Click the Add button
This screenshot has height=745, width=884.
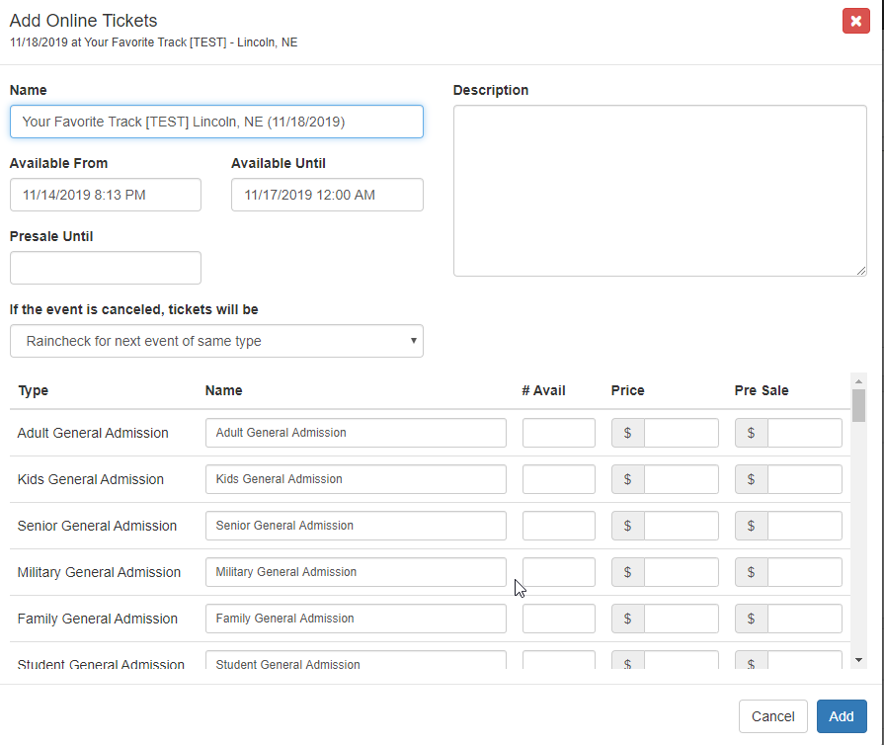842,716
